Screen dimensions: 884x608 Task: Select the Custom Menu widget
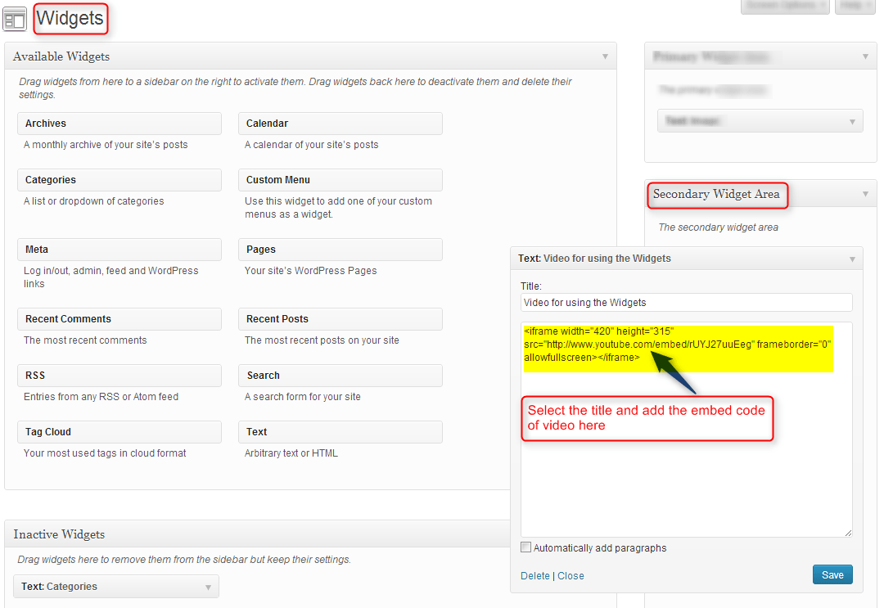(x=340, y=180)
